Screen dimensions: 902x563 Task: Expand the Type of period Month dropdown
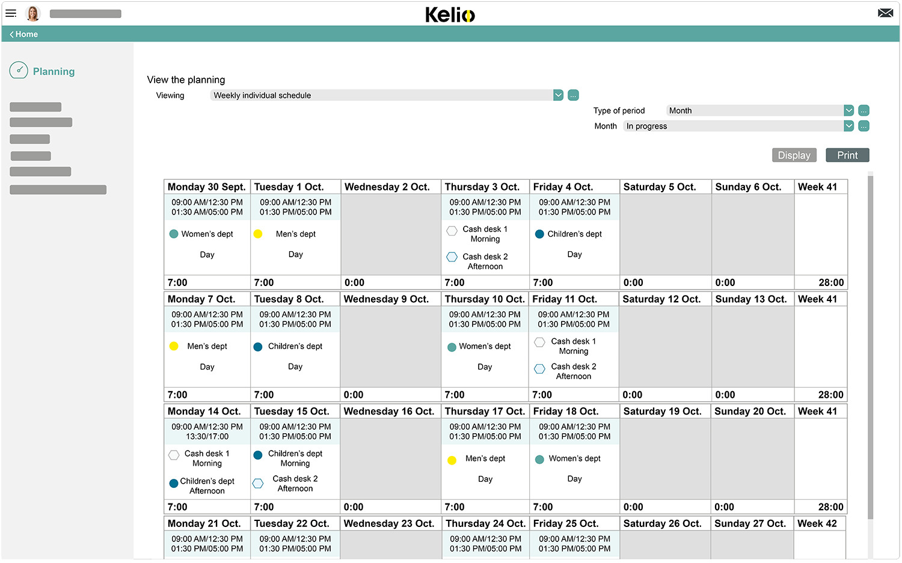(848, 110)
